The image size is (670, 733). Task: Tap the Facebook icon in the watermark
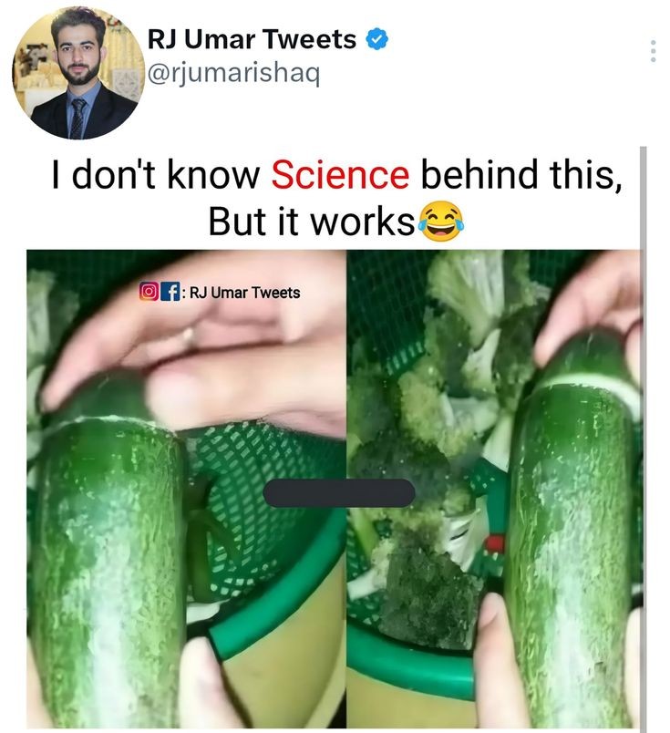(x=169, y=292)
